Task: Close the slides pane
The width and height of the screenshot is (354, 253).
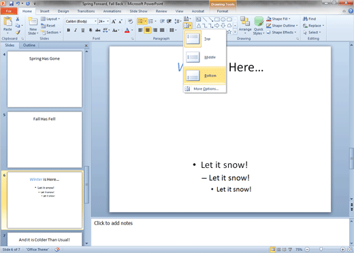Action: coord(86,46)
